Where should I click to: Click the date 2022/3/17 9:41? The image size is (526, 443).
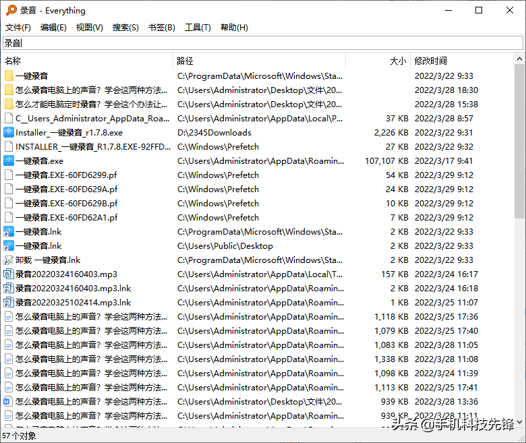[444, 161]
